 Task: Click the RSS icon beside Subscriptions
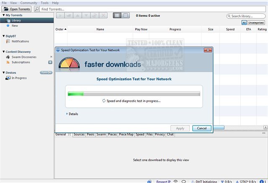click(x=8, y=62)
